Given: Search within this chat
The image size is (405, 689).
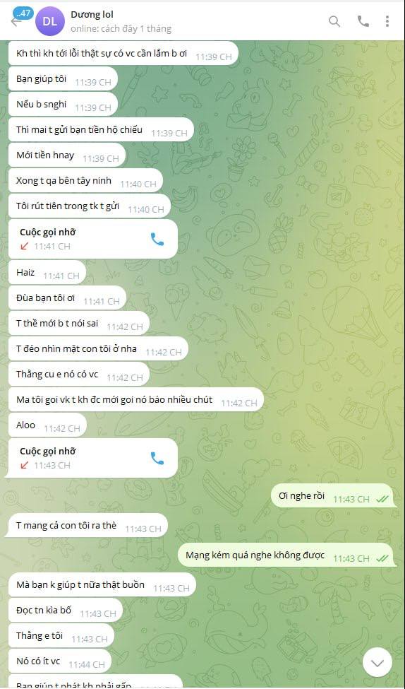Looking at the screenshot, I should tap(334, 21).
